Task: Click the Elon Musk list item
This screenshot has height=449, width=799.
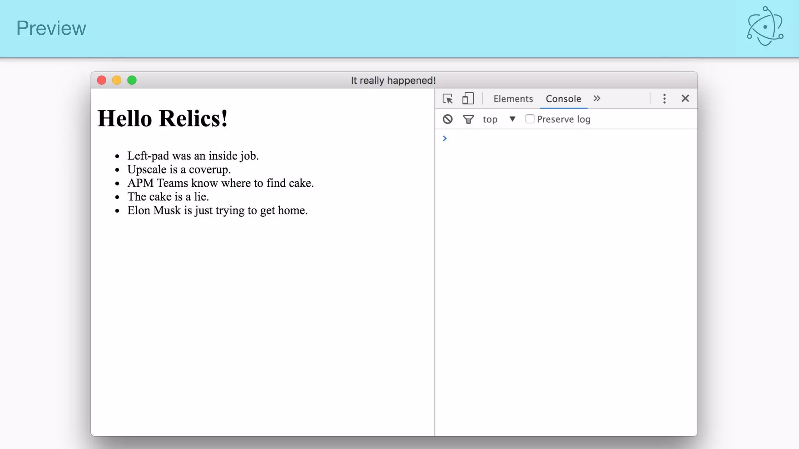Action: 217,210
